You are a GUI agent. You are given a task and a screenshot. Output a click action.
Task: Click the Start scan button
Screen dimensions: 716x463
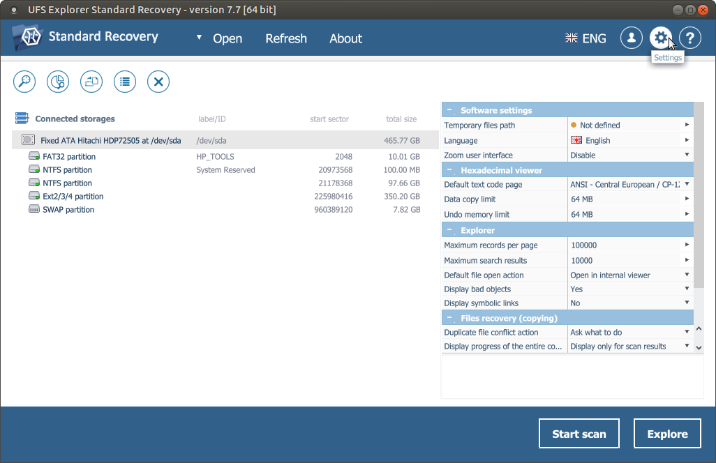tap(579, 434)
